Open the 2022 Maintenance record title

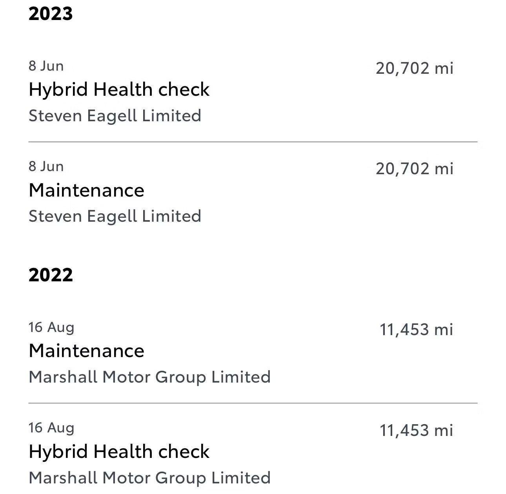pyautogui.click(x=86, y=351)
